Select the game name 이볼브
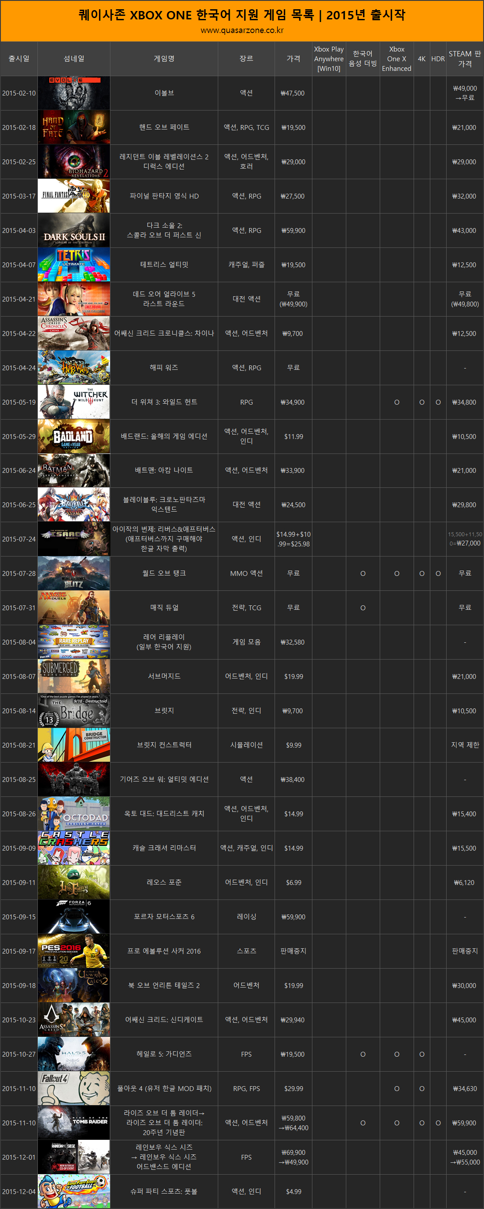The width and height of the screenshot is (484, 1209). coord(164,93)
